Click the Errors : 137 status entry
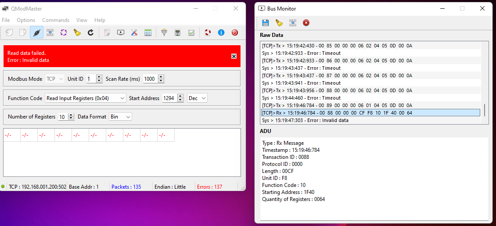Viewport: 496px width, 226px height. 209,187
